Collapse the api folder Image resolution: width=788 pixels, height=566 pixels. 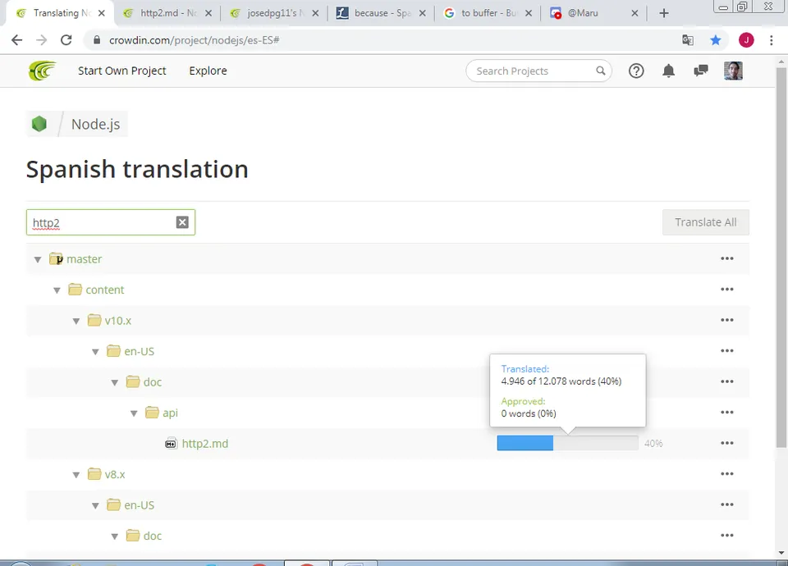(x=134, y=413)
